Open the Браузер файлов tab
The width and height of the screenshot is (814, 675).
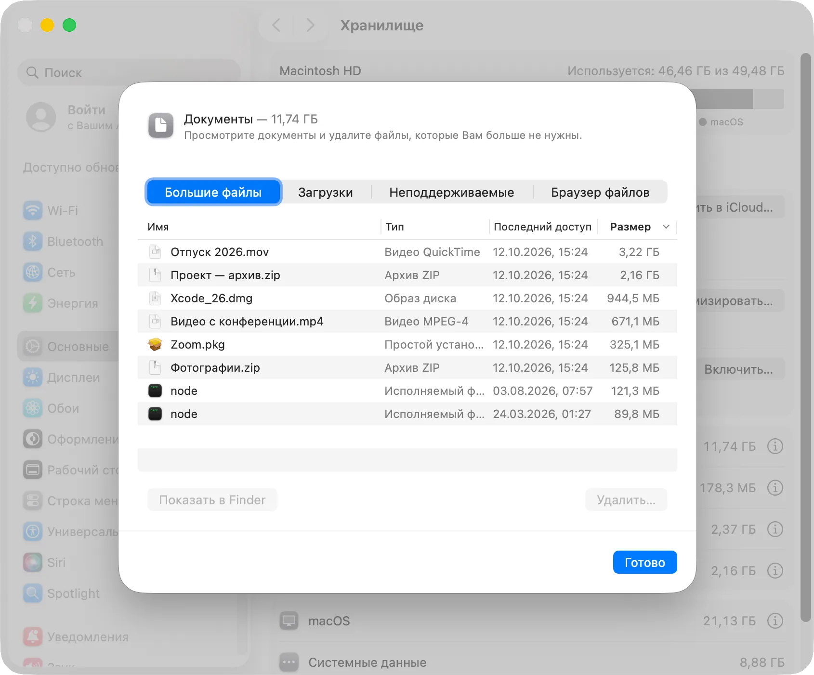tap(600, 192)
